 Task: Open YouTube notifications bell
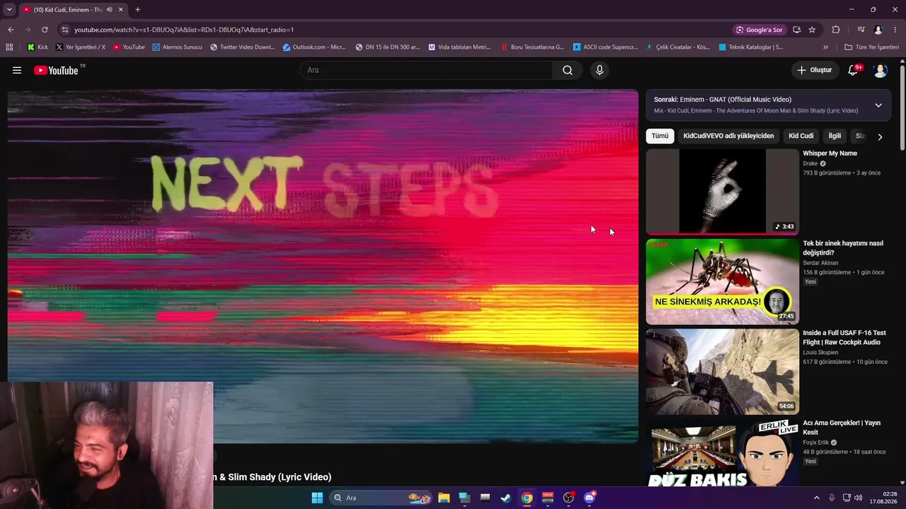pos(853,70)
